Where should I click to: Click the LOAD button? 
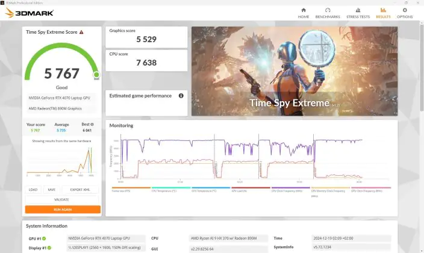click(33, 190)
